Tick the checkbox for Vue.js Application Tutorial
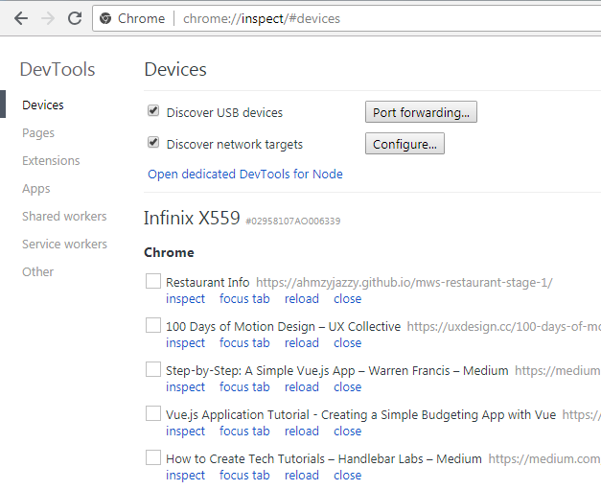The image size is (601, 490). 153,413
